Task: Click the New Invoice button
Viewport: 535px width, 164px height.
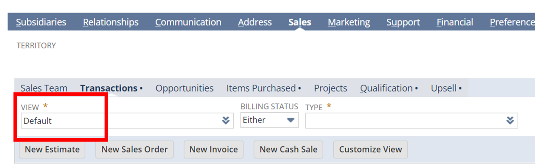Action: point(214,149)
